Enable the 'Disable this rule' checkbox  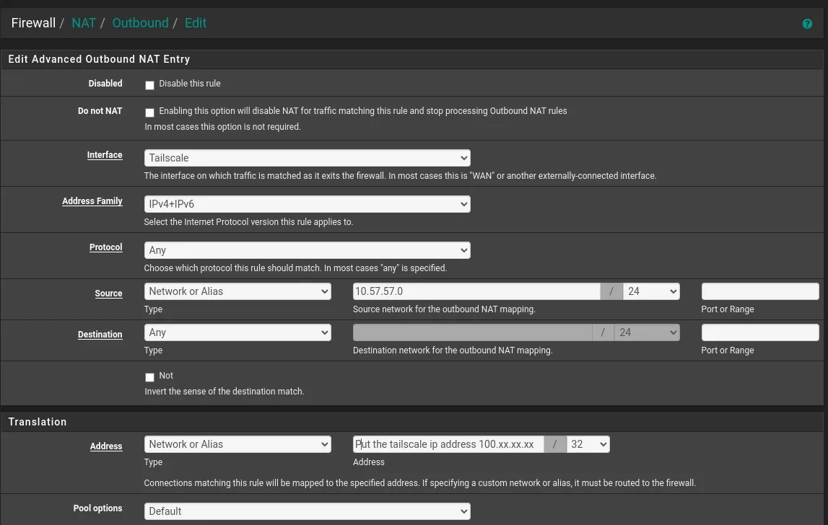149,85
